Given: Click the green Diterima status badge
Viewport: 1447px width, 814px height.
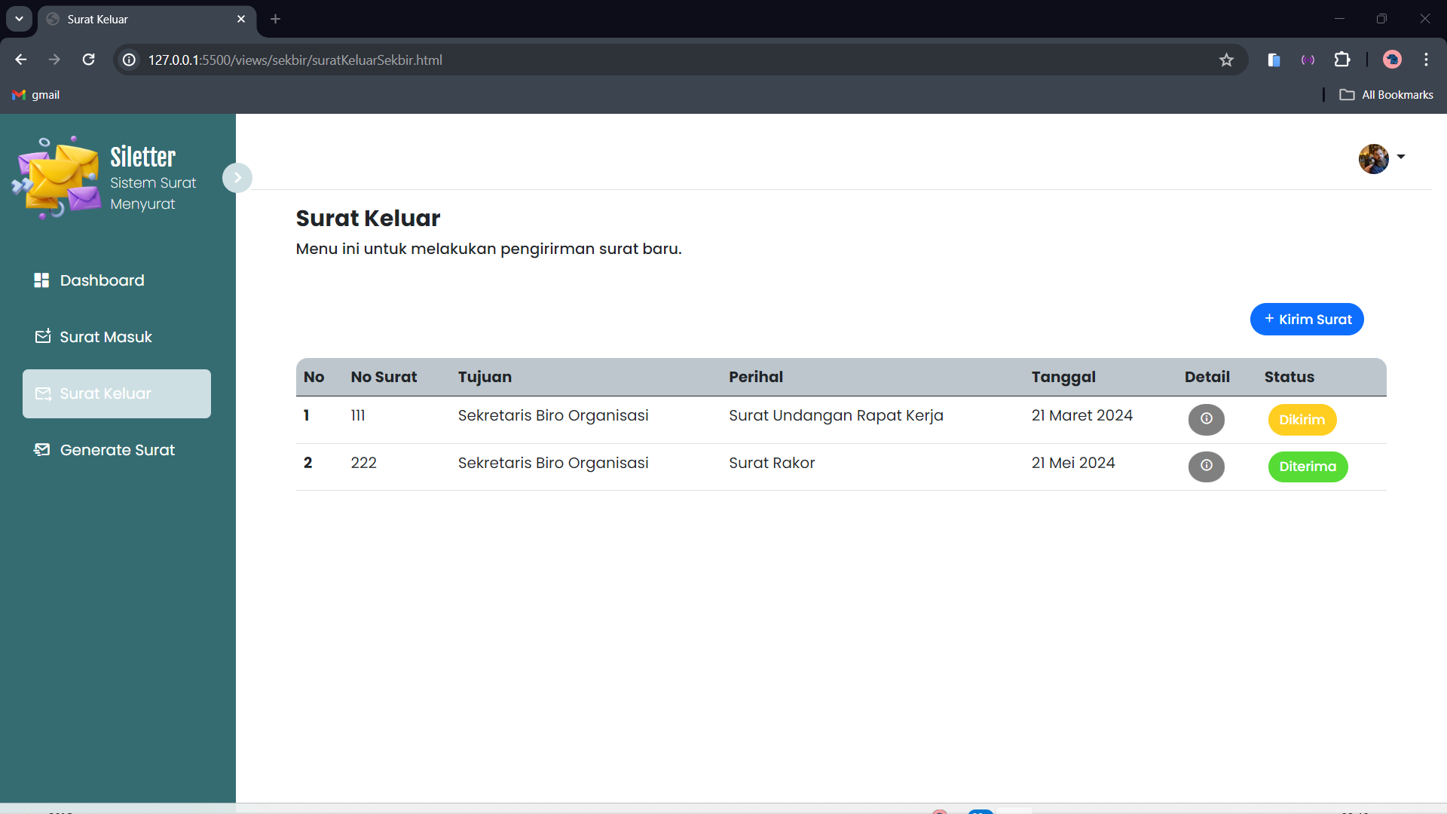Looking at the screenshot, I should [1308, 467].
